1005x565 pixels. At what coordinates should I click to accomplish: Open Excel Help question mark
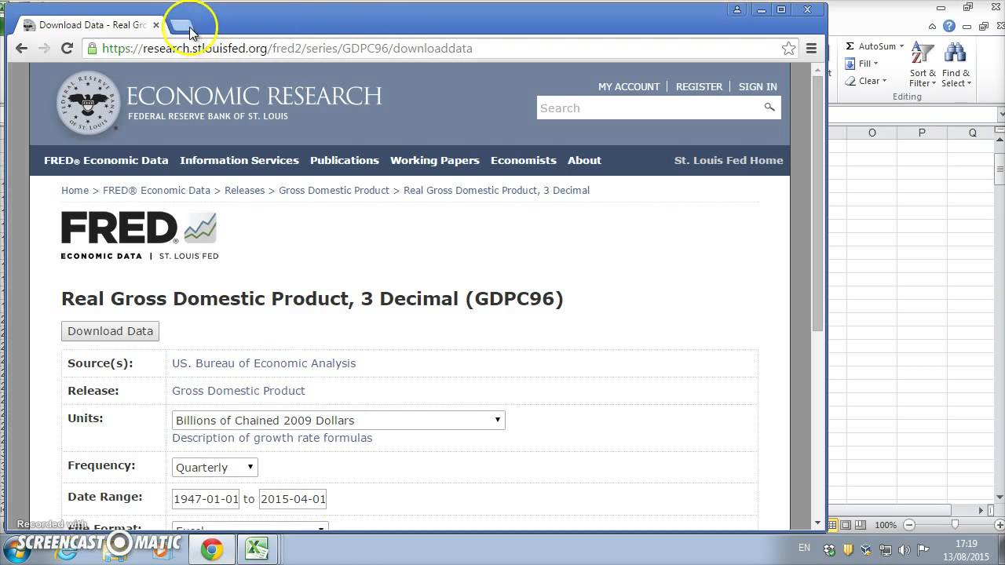pos(949,26)
